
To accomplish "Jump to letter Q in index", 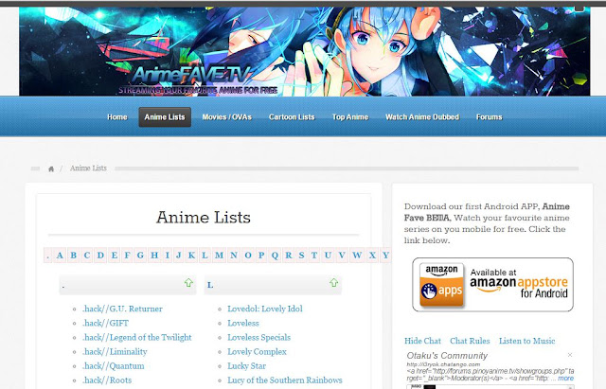I will coord(275,256).
